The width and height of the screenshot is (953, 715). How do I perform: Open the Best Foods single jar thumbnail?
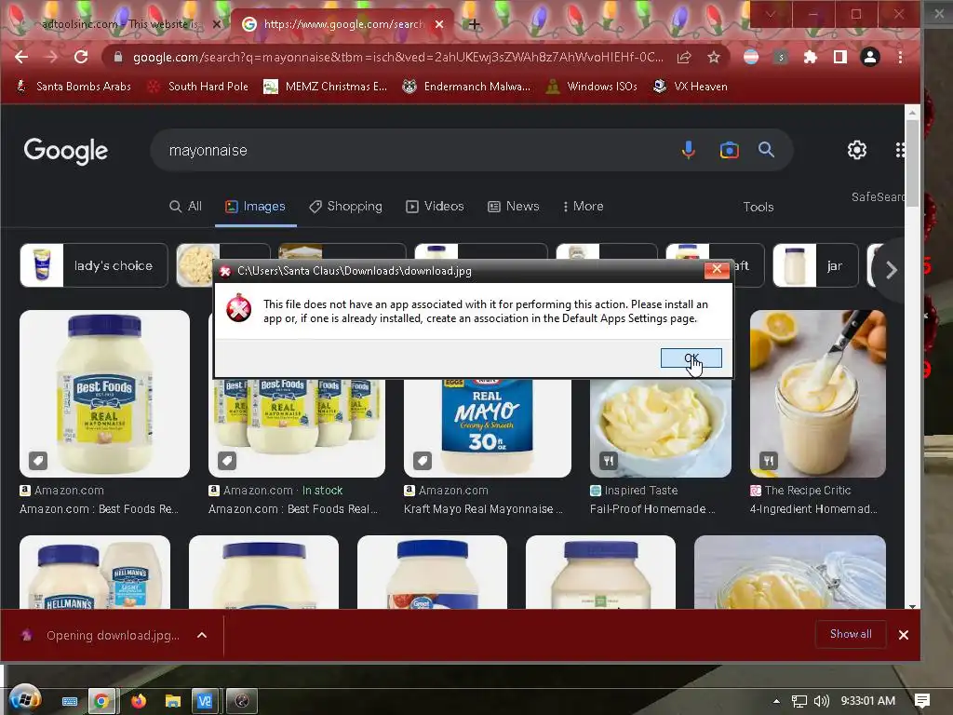104,394
